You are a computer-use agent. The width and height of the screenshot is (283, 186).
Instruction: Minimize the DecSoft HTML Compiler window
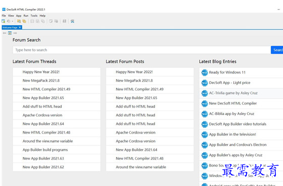click(278, 9)
